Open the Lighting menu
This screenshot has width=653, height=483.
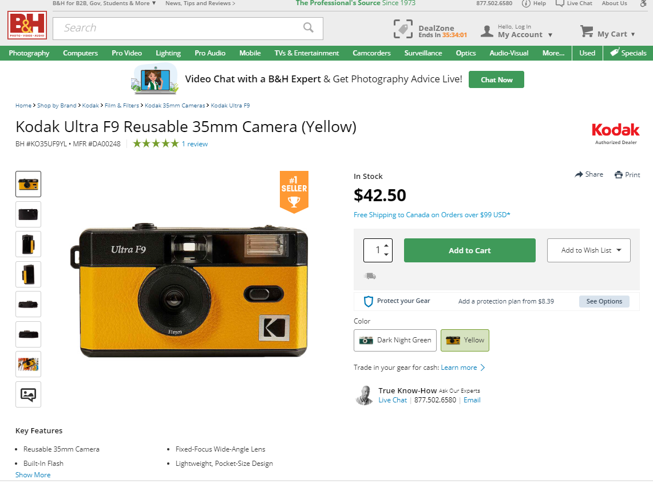pos(168,53)
